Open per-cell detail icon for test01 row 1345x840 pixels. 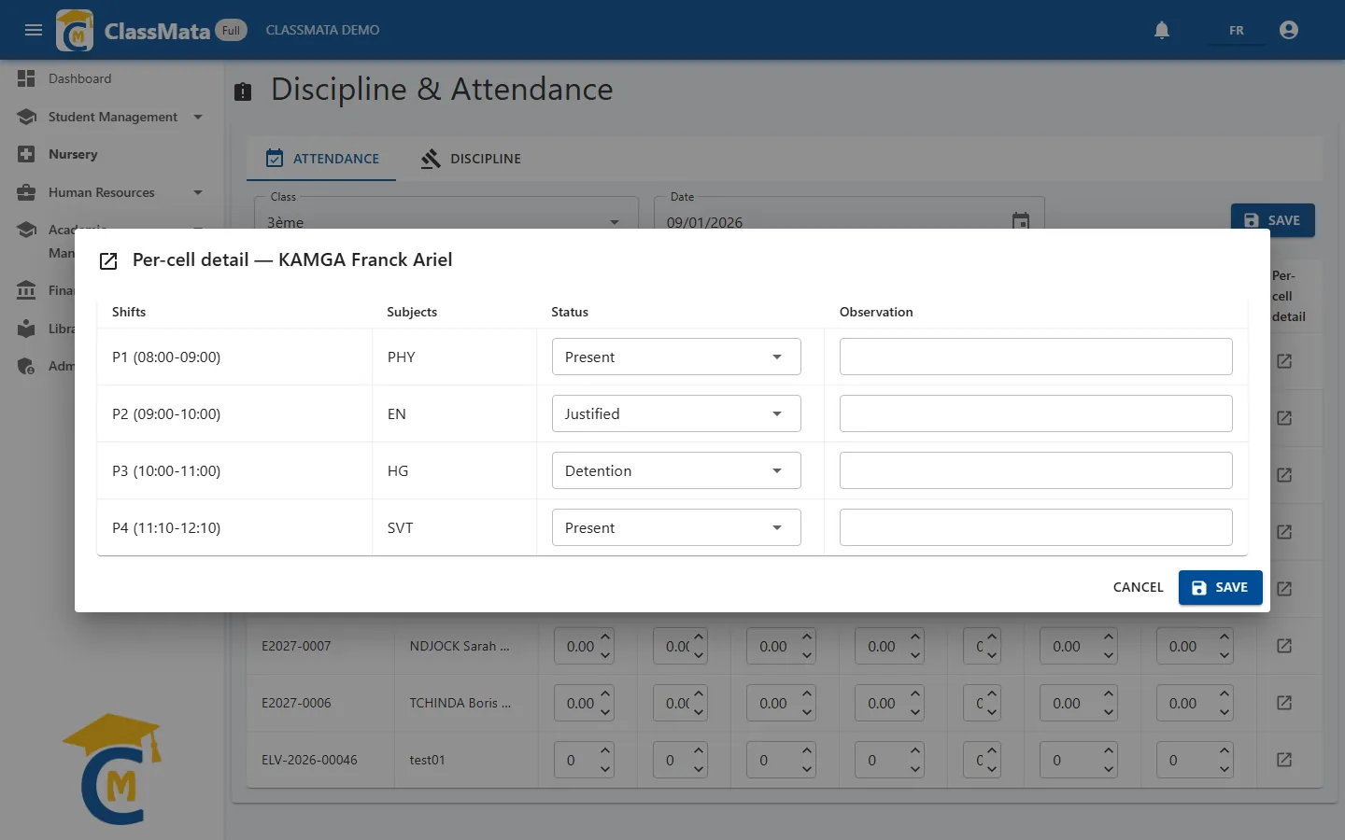(x=1284, y=760)
